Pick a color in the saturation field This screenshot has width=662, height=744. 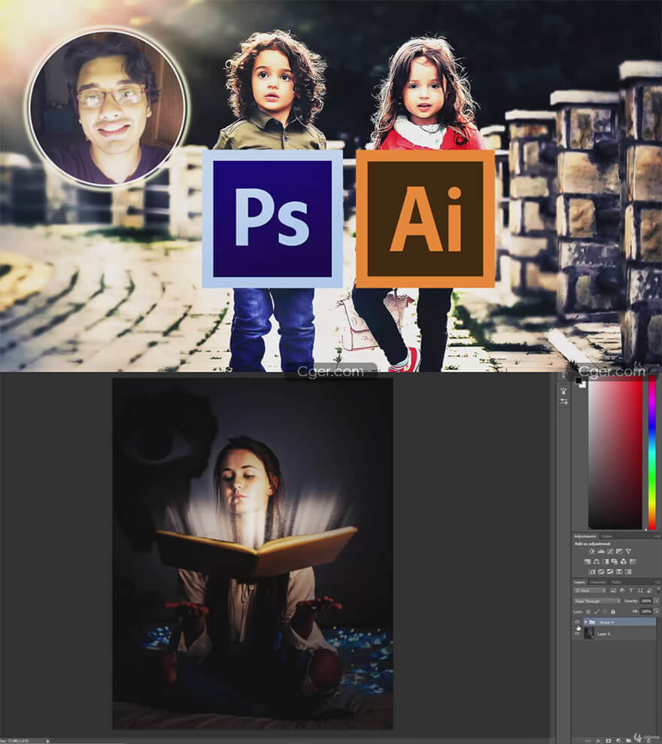pos(615,454)
